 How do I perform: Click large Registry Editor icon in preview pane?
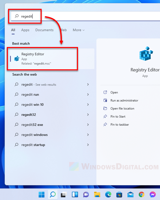146,54
